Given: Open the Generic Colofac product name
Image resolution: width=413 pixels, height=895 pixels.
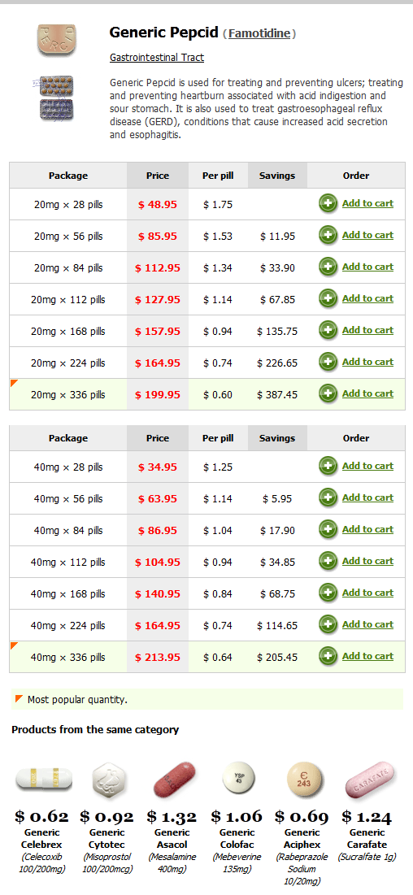Looking at the screenshot, I should (x=237, y=838).
